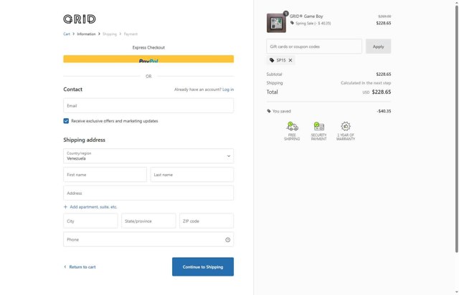Select the Payment breadcrumb step
This screenshot has width=459, height=295.
point(131,34)
